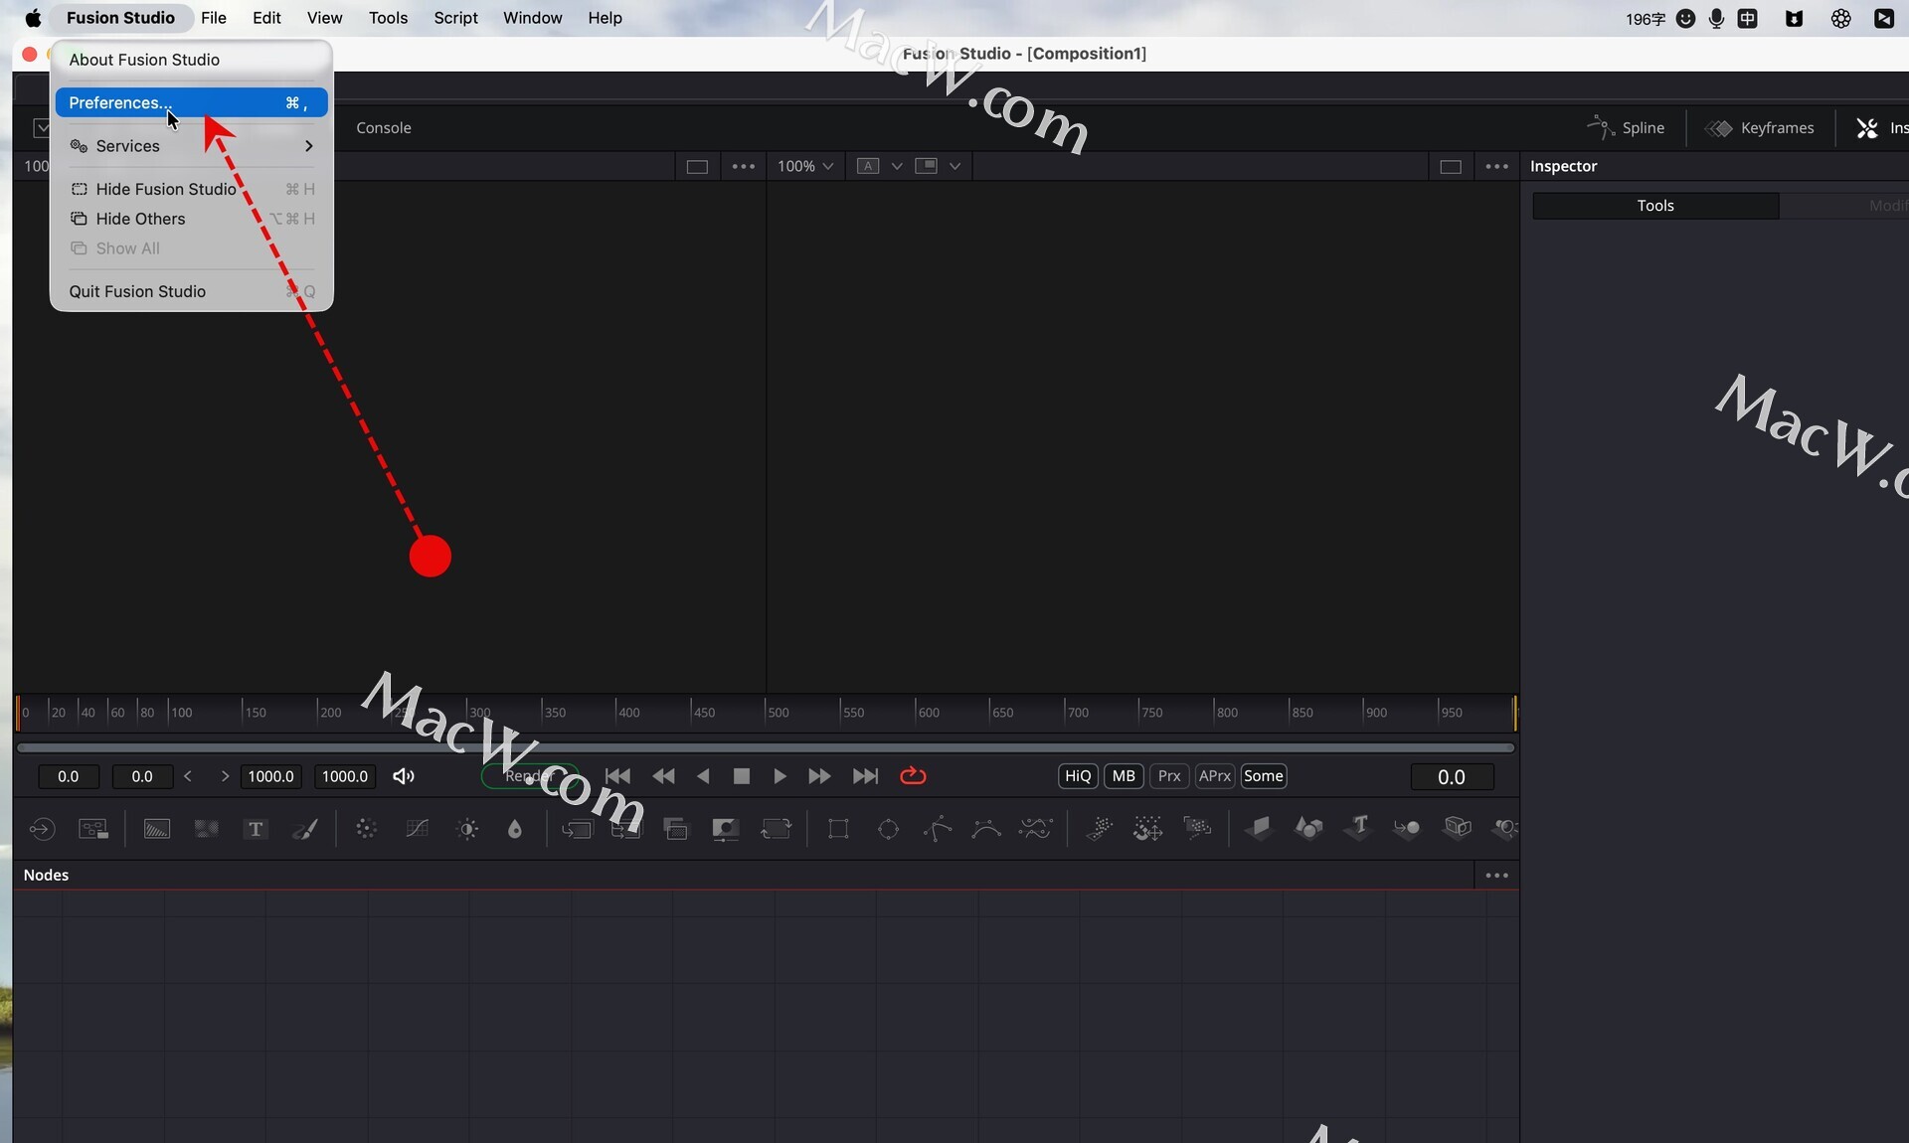The height and width of the screenshot is (1143, 1909).
Task: Add an Ellipse mask tool
Action: point(888,829)
